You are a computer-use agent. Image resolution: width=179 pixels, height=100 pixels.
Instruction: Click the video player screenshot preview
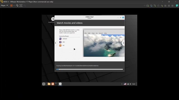pyautogui.click(x=104, y=43)
